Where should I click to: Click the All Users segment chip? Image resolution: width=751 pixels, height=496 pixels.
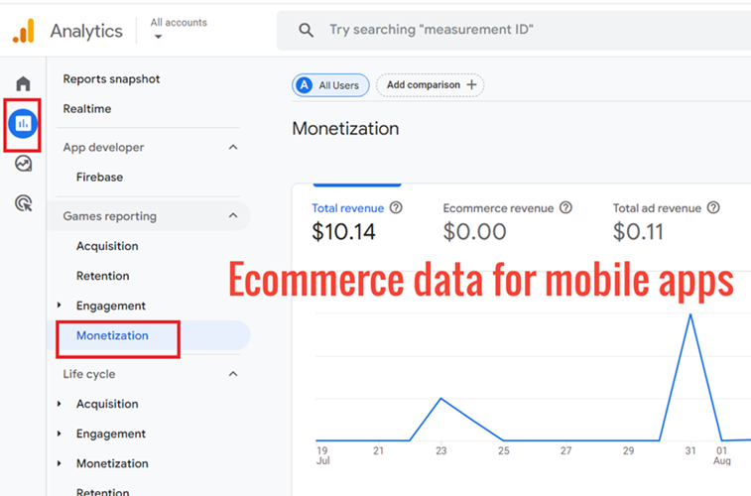[330, 85]
